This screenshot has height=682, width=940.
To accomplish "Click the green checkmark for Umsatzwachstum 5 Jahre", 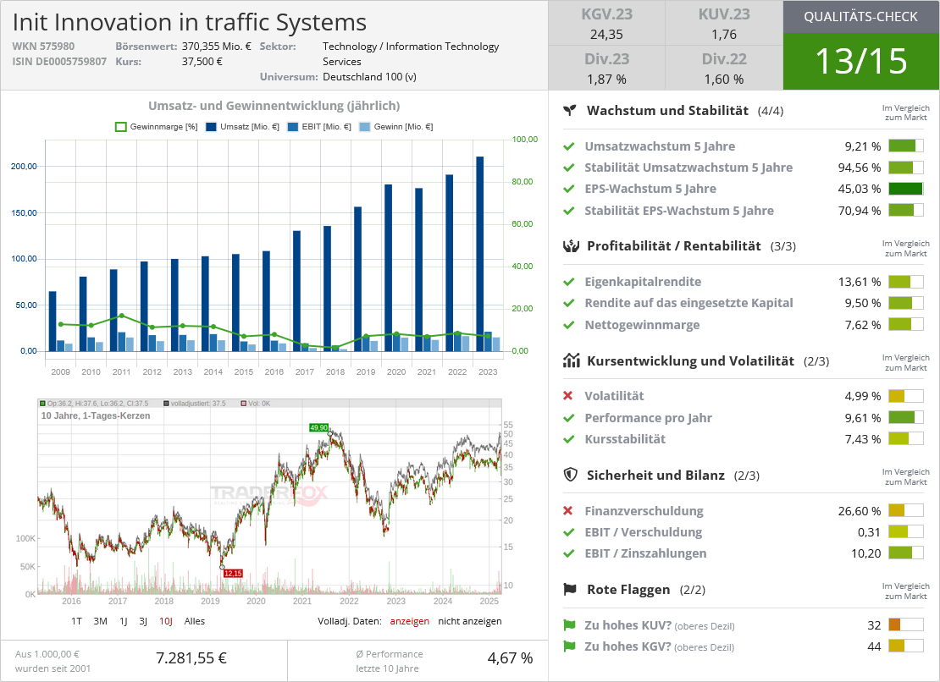I will pyautogui.click(x=569, y=146).
